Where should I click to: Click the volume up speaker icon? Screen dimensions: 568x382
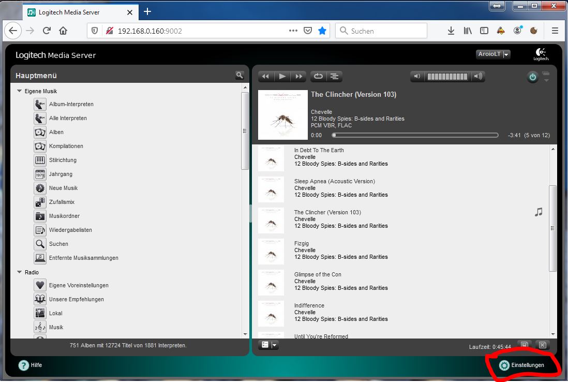pyautogui.click(x=478, y=76)
